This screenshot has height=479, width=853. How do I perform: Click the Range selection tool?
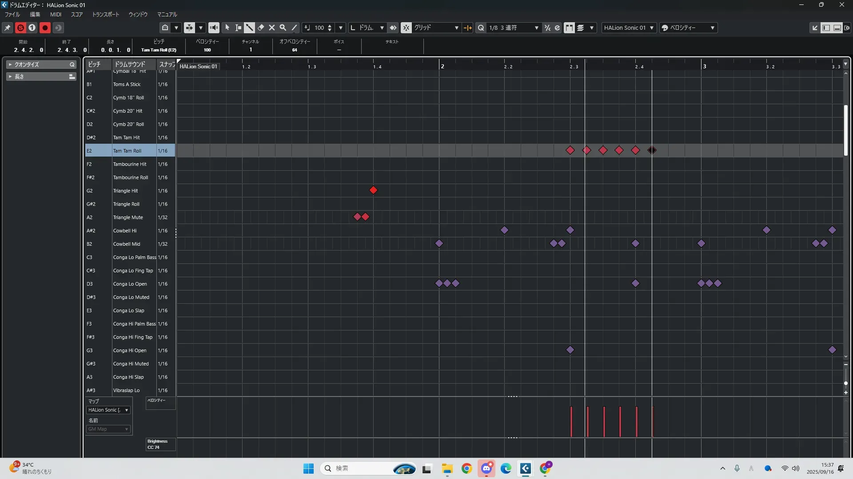[239, 28]
